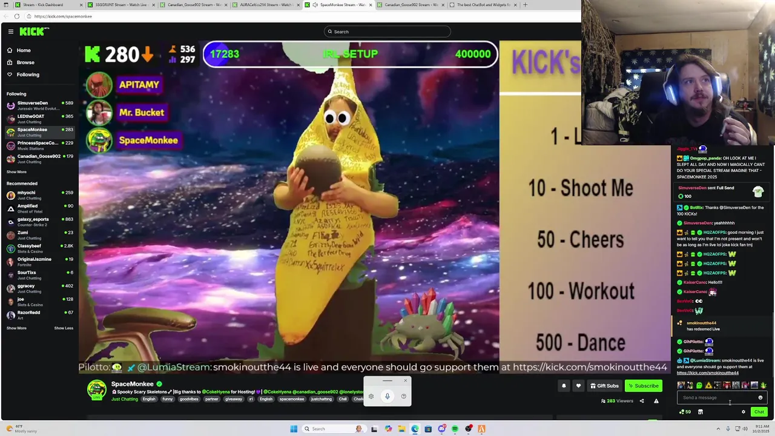Click the giveaway stream tag

(233, 399)
